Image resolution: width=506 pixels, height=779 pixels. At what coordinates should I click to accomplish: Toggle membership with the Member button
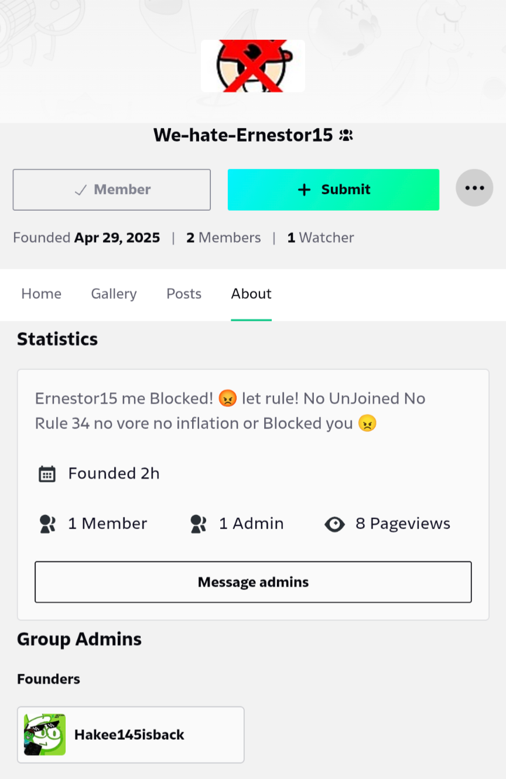pos(112,190)
